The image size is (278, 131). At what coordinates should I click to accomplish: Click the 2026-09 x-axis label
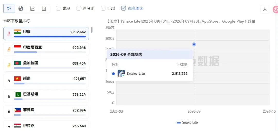tap(194, 111)
